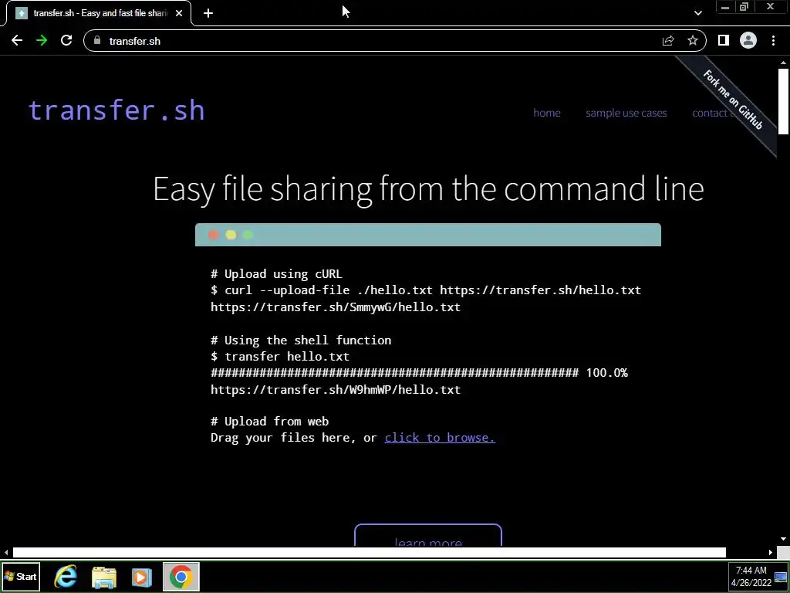Click the curl --upload-file command line

(426, 290)
